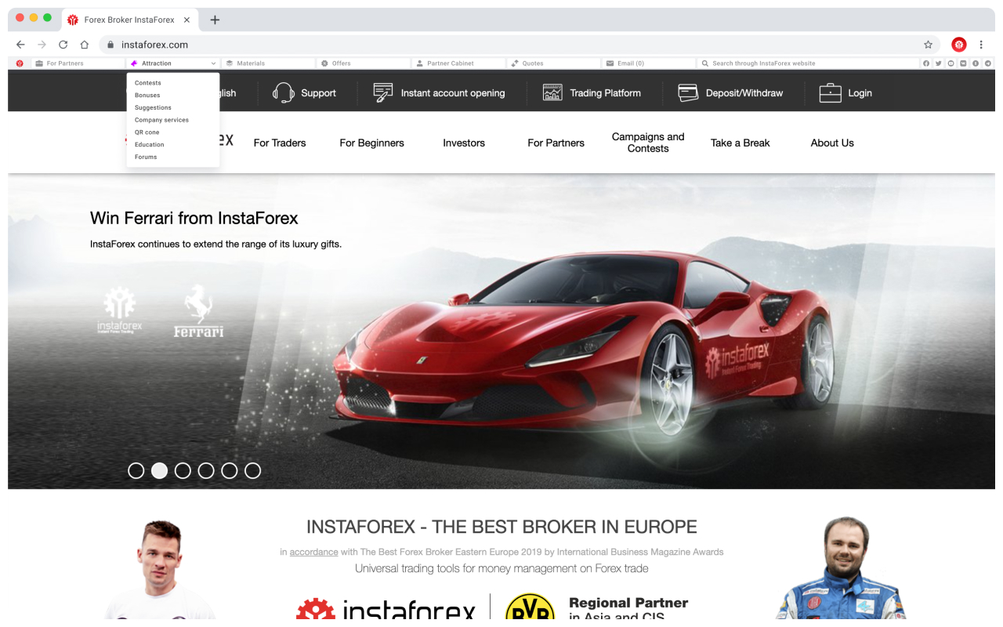Screen dimensions: 1003x627
Task: Open the For Partners toolbar item
Action: point(78,63)
